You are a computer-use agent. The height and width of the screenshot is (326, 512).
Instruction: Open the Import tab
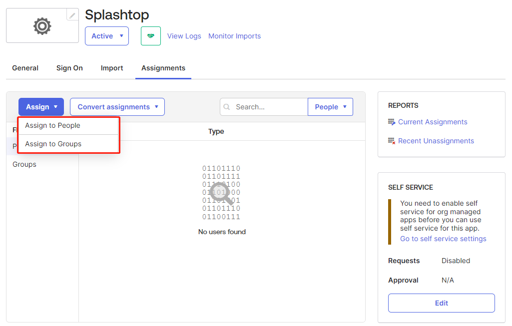coord(112,68)
